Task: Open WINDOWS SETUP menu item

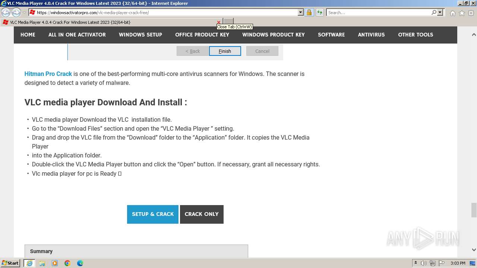Action: tap(140, 35)
